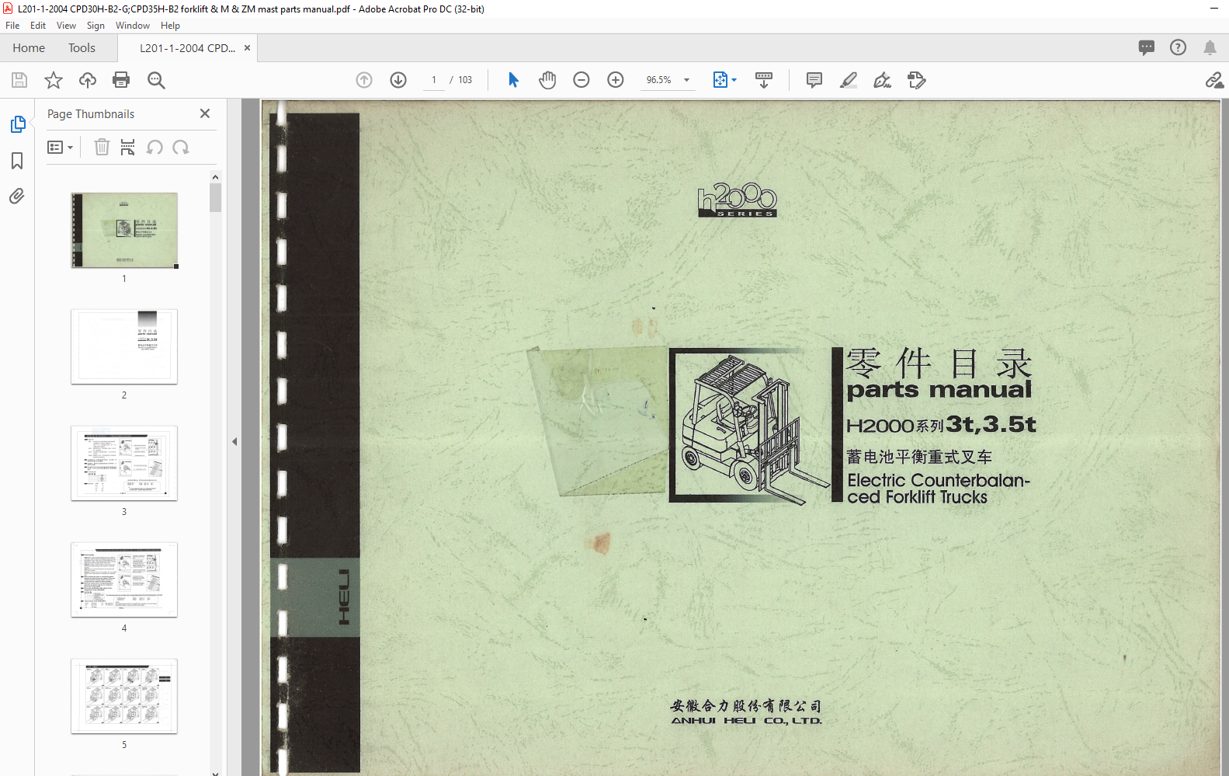Image resolution: width=1229 pixels, height=776 pixels.
Task: Select page 4 thumbnail
Action: [x=124, y=579]
